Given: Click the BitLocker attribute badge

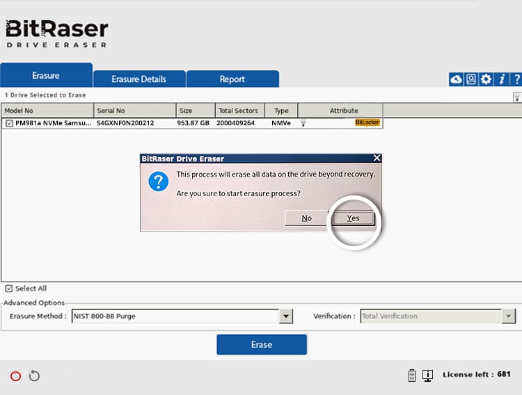Looking at the screenshot, I should tap(367, 122).
